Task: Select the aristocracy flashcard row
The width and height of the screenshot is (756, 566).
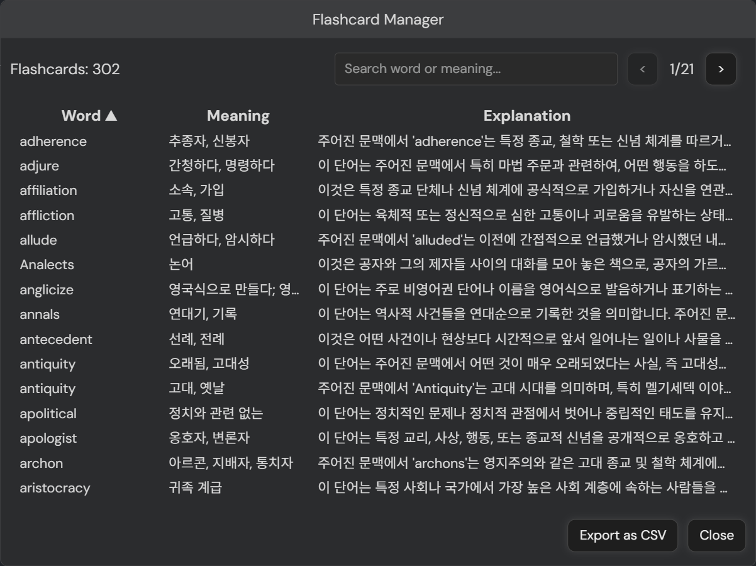Action: pos(55,488)
